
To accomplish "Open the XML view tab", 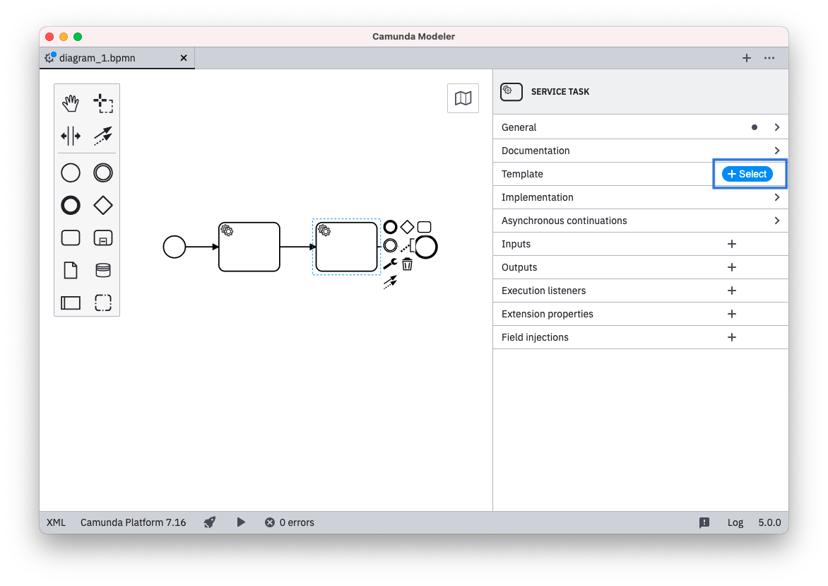I will 56,522.
